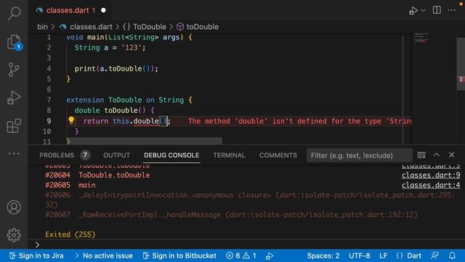Open the Source Control view

[14, 70]
